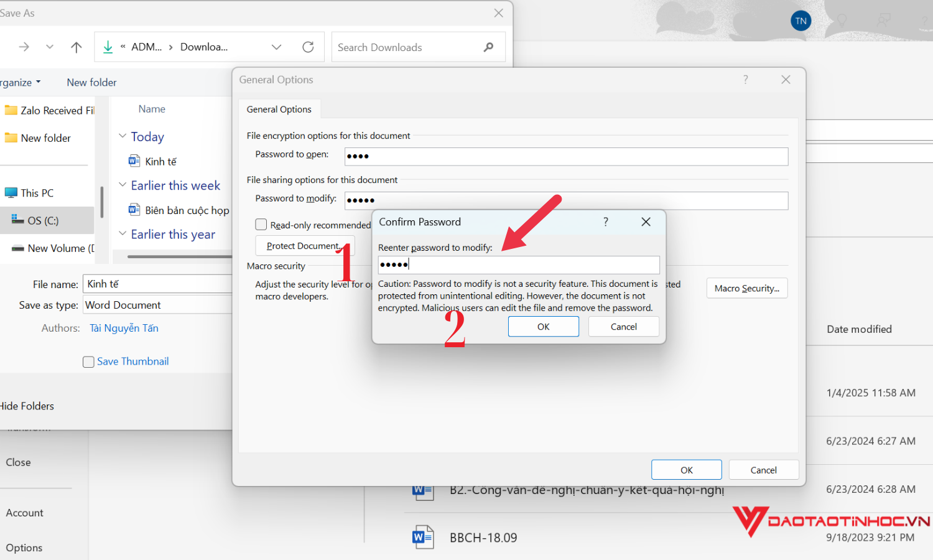This screenshot has height=560, width=933.
Task: Click the File name field
Action: (158, 284)
